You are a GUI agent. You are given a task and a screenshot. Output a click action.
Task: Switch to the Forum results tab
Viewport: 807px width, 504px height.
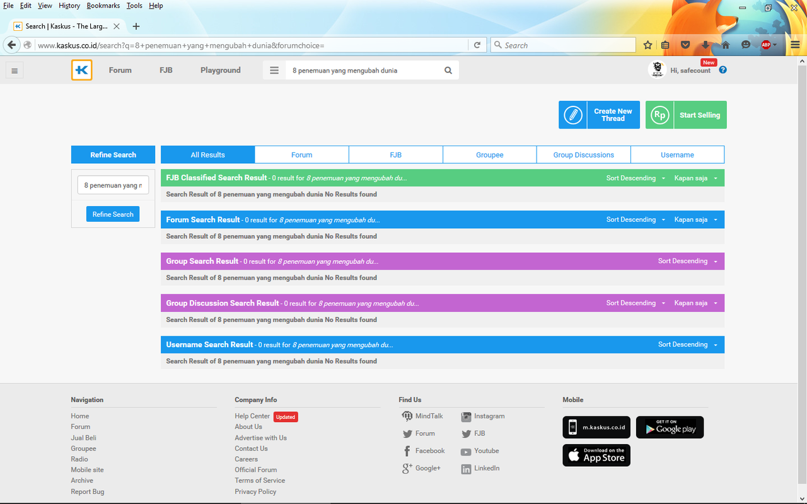coord(302,155)
